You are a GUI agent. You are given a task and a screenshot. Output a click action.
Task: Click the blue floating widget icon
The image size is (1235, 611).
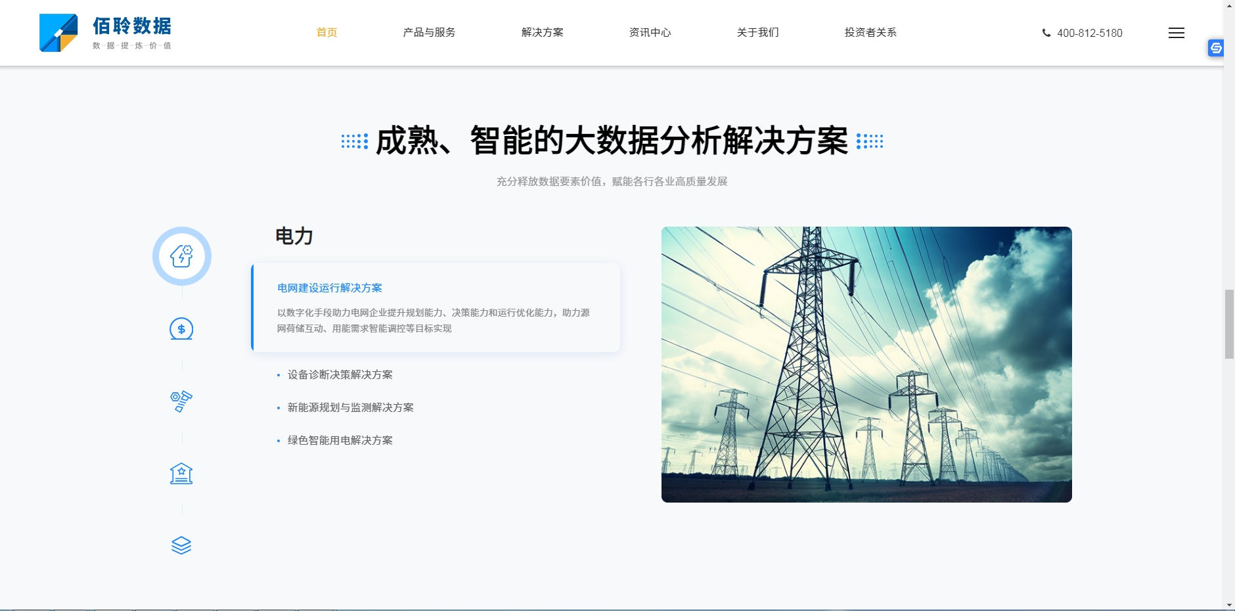coord(1216,48)
